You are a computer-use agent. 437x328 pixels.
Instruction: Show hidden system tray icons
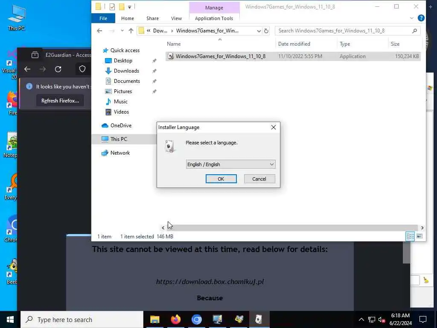click(361, 319)
